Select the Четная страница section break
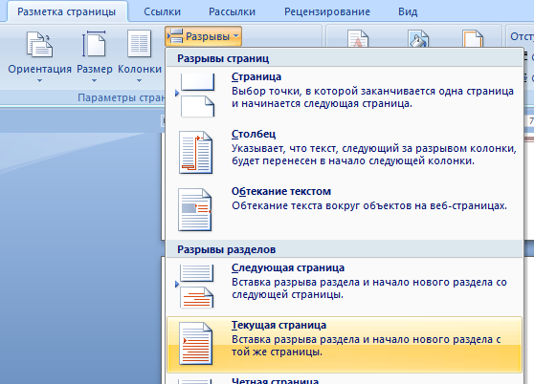 pyautogui.click(x=345, y=379)
